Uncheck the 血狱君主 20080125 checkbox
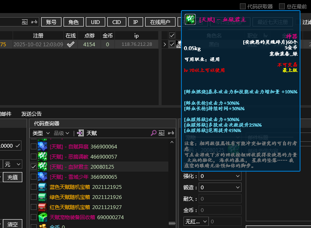The width and height of the screenshot is (311, 228). pyautogui.click(x=34, y=167)
